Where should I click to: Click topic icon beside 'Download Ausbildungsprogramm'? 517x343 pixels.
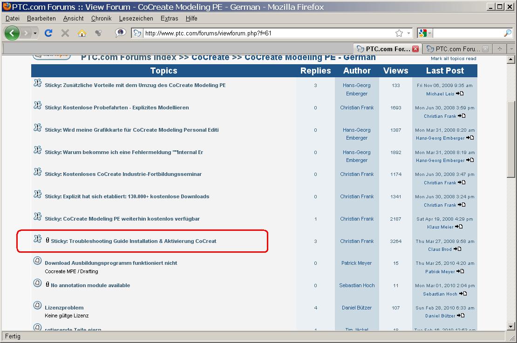(x=38, y=261)
